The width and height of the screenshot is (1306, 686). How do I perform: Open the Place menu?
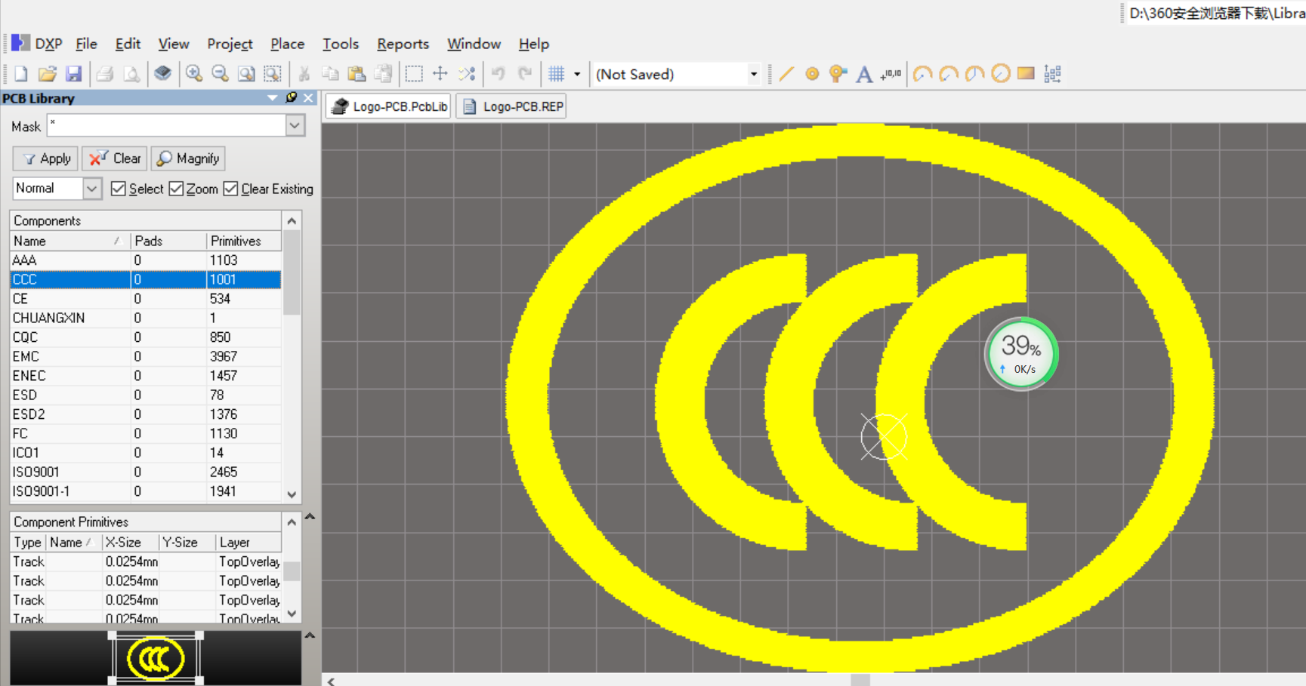(x=287, y=44)
